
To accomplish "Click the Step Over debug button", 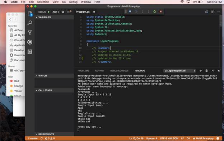I will (136, 11).
